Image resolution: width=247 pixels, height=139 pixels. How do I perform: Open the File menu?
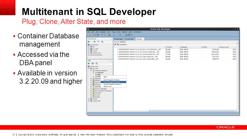(x=89, y=32)
